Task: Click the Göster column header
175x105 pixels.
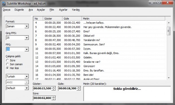Action: [53, 19]
